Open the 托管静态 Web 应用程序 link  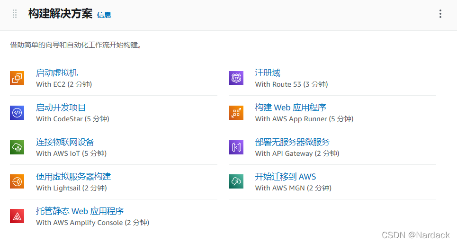[80, 211]
